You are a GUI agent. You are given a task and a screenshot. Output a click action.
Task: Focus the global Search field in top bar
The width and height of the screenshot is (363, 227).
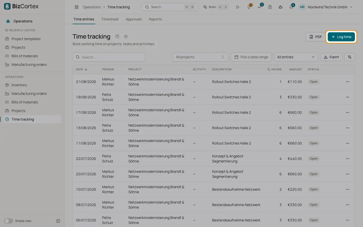tap(170, 7)
